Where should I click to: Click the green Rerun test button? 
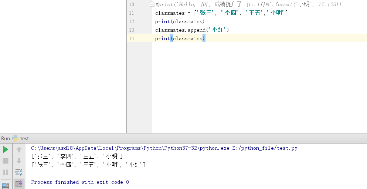click(x=6, y=149)
